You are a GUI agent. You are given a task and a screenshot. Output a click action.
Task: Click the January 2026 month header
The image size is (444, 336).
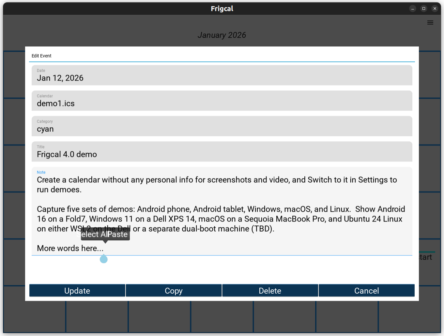point(222,35)
